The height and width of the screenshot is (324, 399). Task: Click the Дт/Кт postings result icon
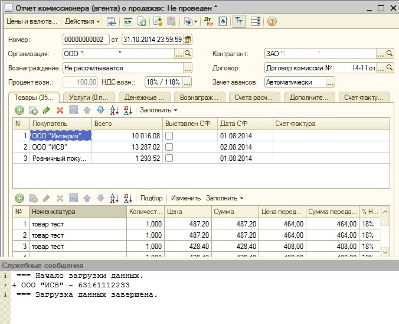(x=208, y=21)
